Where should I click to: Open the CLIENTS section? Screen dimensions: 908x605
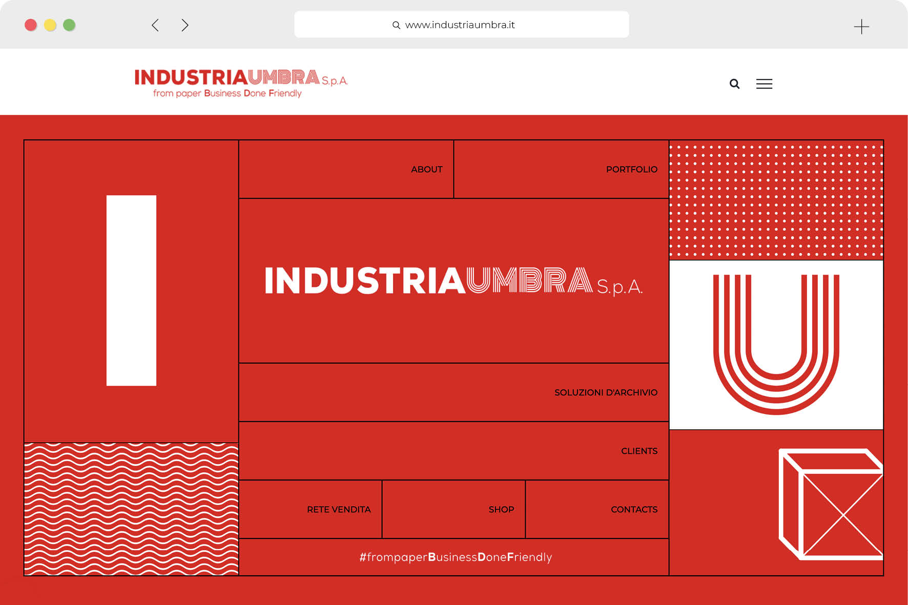(x=454, y=451)
